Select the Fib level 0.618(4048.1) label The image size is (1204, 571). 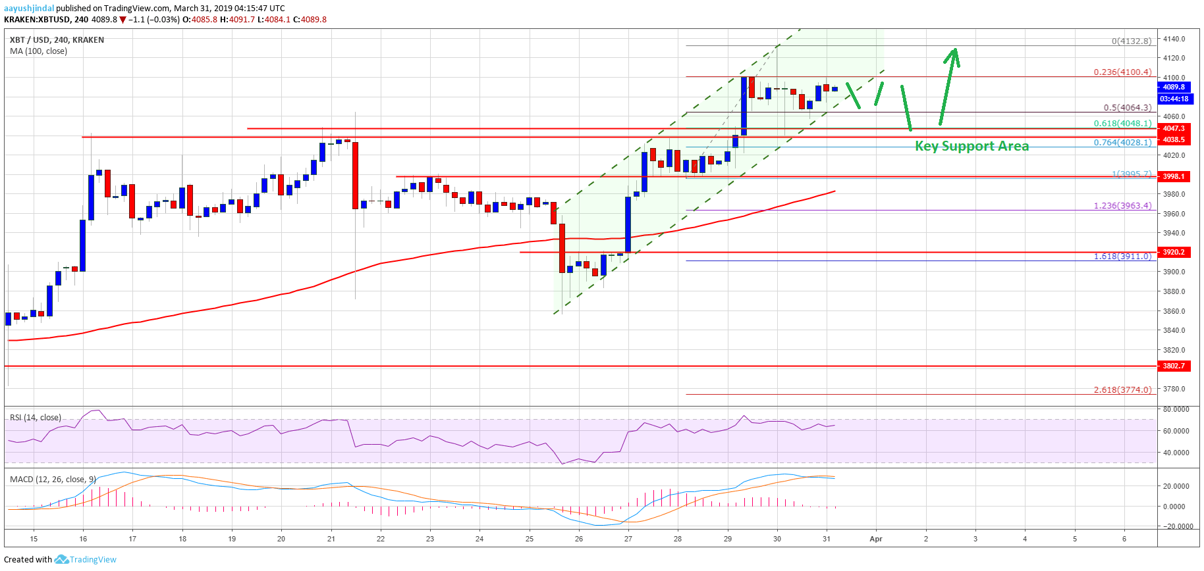1123,124
